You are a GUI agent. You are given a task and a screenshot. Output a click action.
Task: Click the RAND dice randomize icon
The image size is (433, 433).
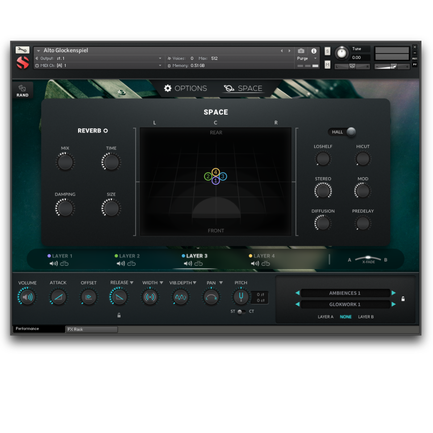22,88
